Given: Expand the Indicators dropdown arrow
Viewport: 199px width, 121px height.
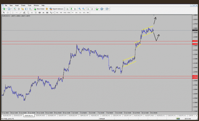Looking at the screenshot, I should coord(99,9).
